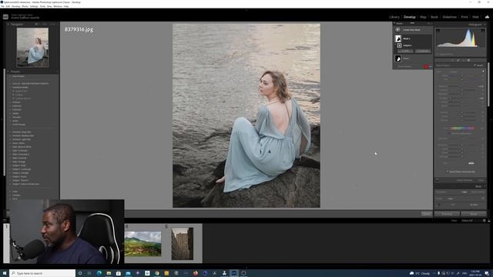Select the Healing tool in the tool strip
Image resolution: width=493 pixels, height=277 pixels.
458,60
